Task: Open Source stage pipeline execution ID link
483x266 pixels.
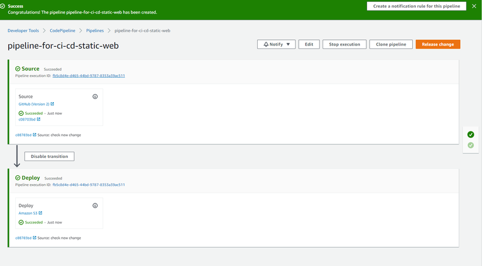Action: [x=88, y=76]
